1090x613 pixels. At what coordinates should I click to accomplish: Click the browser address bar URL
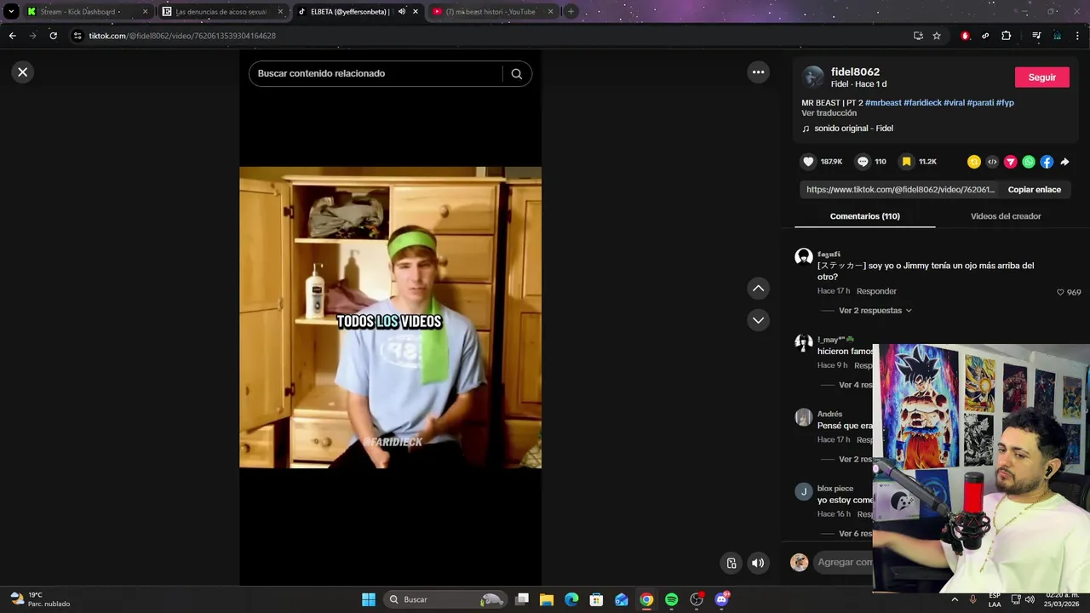point(182,36)
